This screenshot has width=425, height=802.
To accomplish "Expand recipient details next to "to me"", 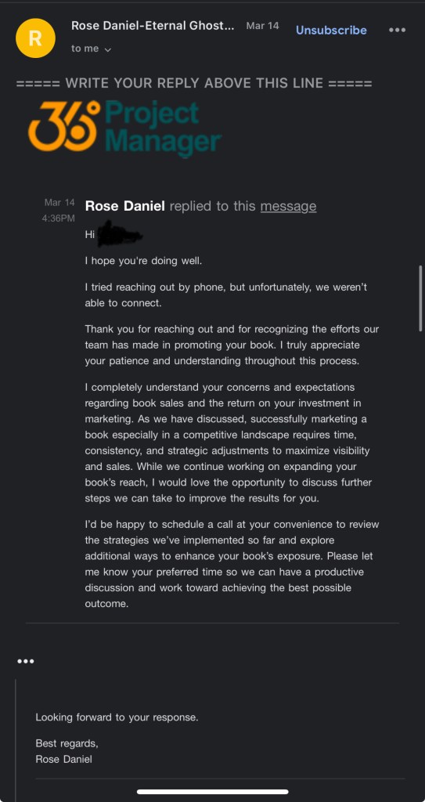I will 108,49.
